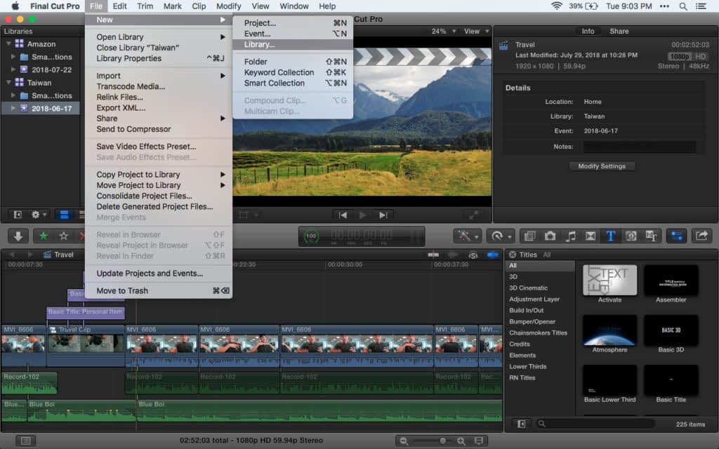Screen dimensions: 719x449
Task: Toggle timeline snapping
Action: pos(492,255)
